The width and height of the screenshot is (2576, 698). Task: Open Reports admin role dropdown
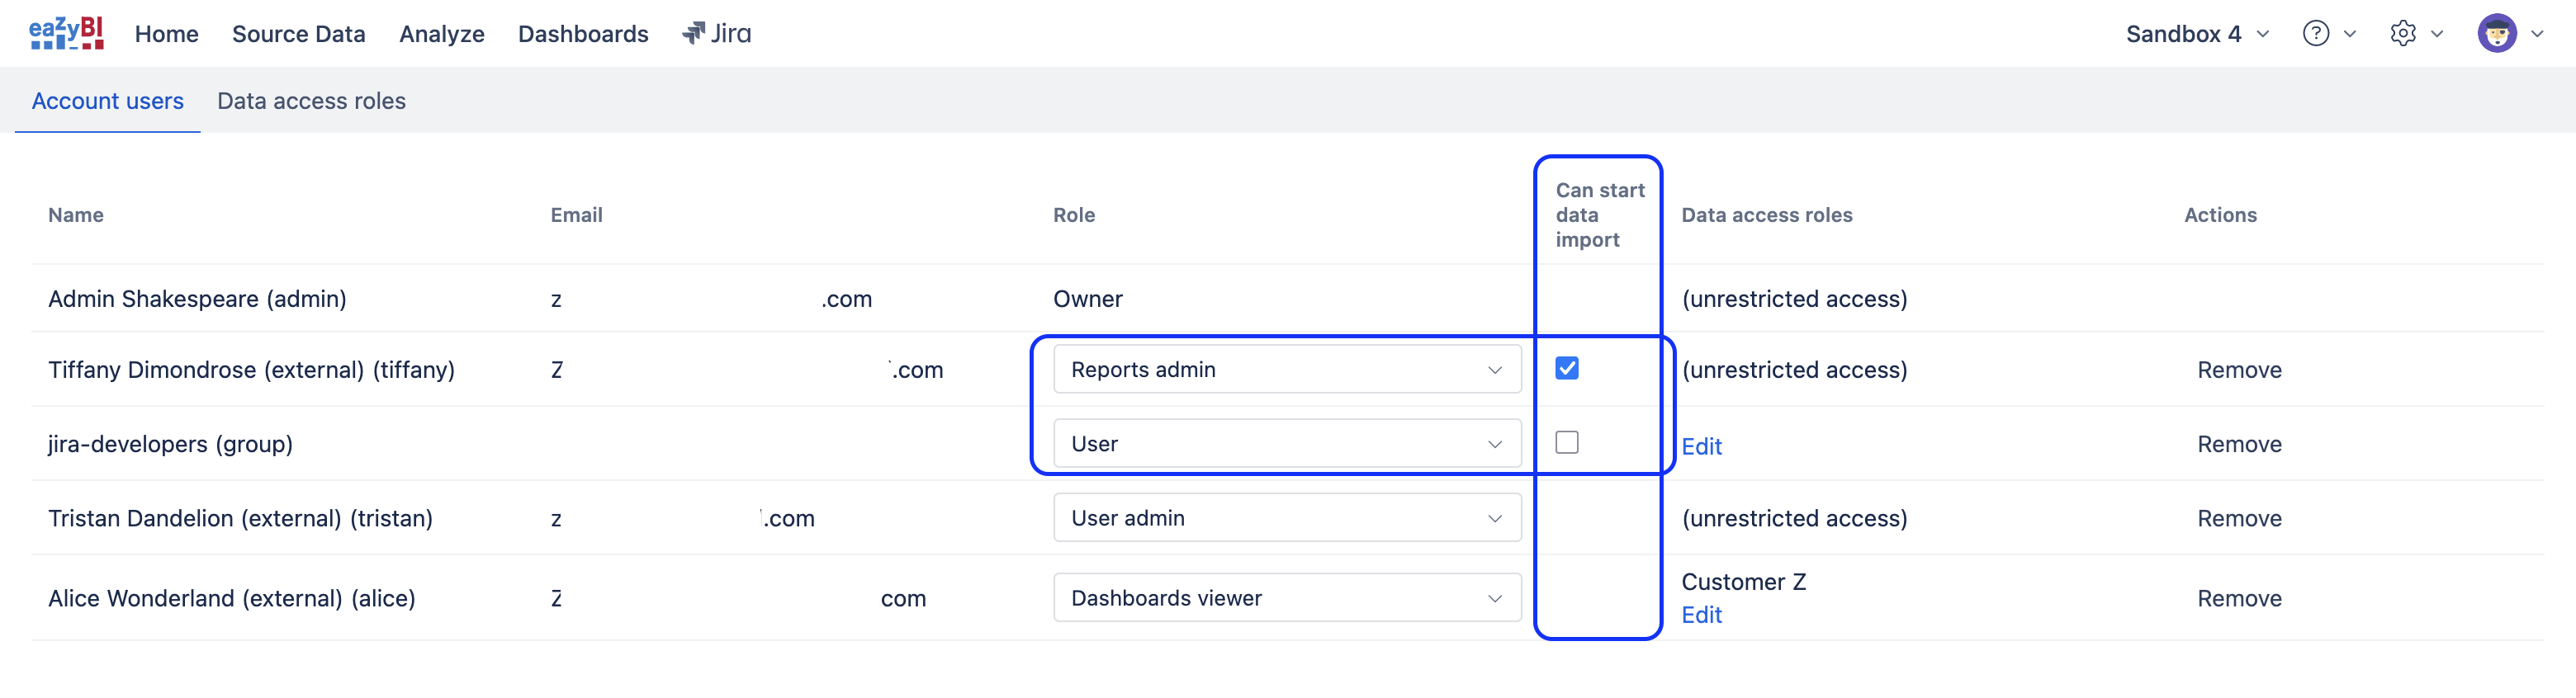pyautogui.click(x=1286, y=369)
